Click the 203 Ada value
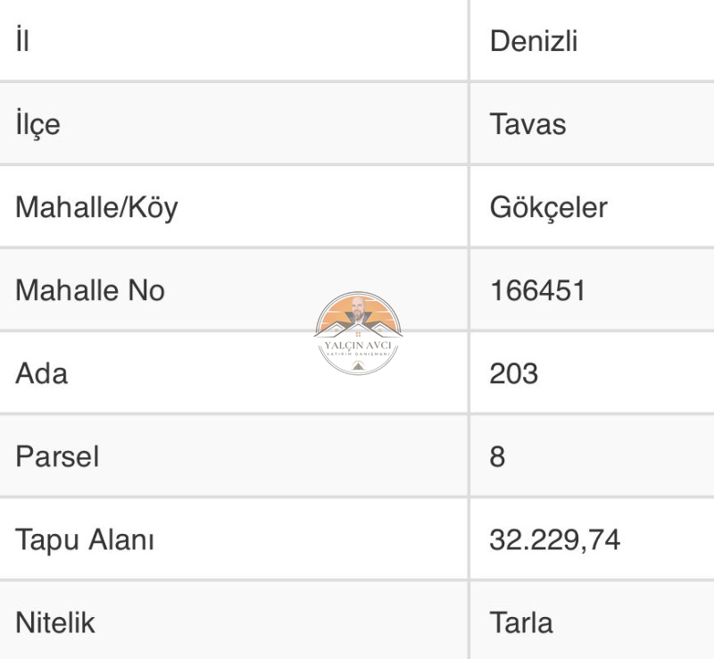 tap(514, 374)
